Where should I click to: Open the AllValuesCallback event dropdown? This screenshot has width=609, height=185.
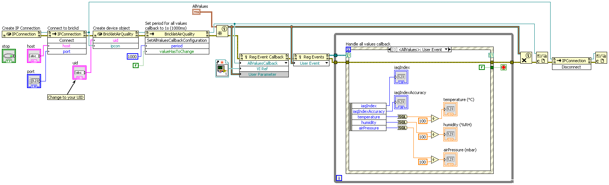286,63
